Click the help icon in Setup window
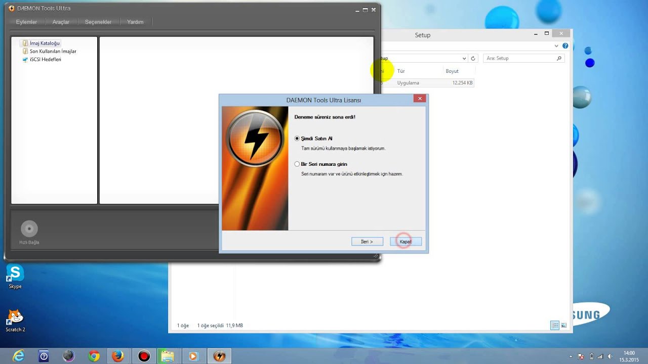Screen dimensions: 648x364 tap(565, 45)
